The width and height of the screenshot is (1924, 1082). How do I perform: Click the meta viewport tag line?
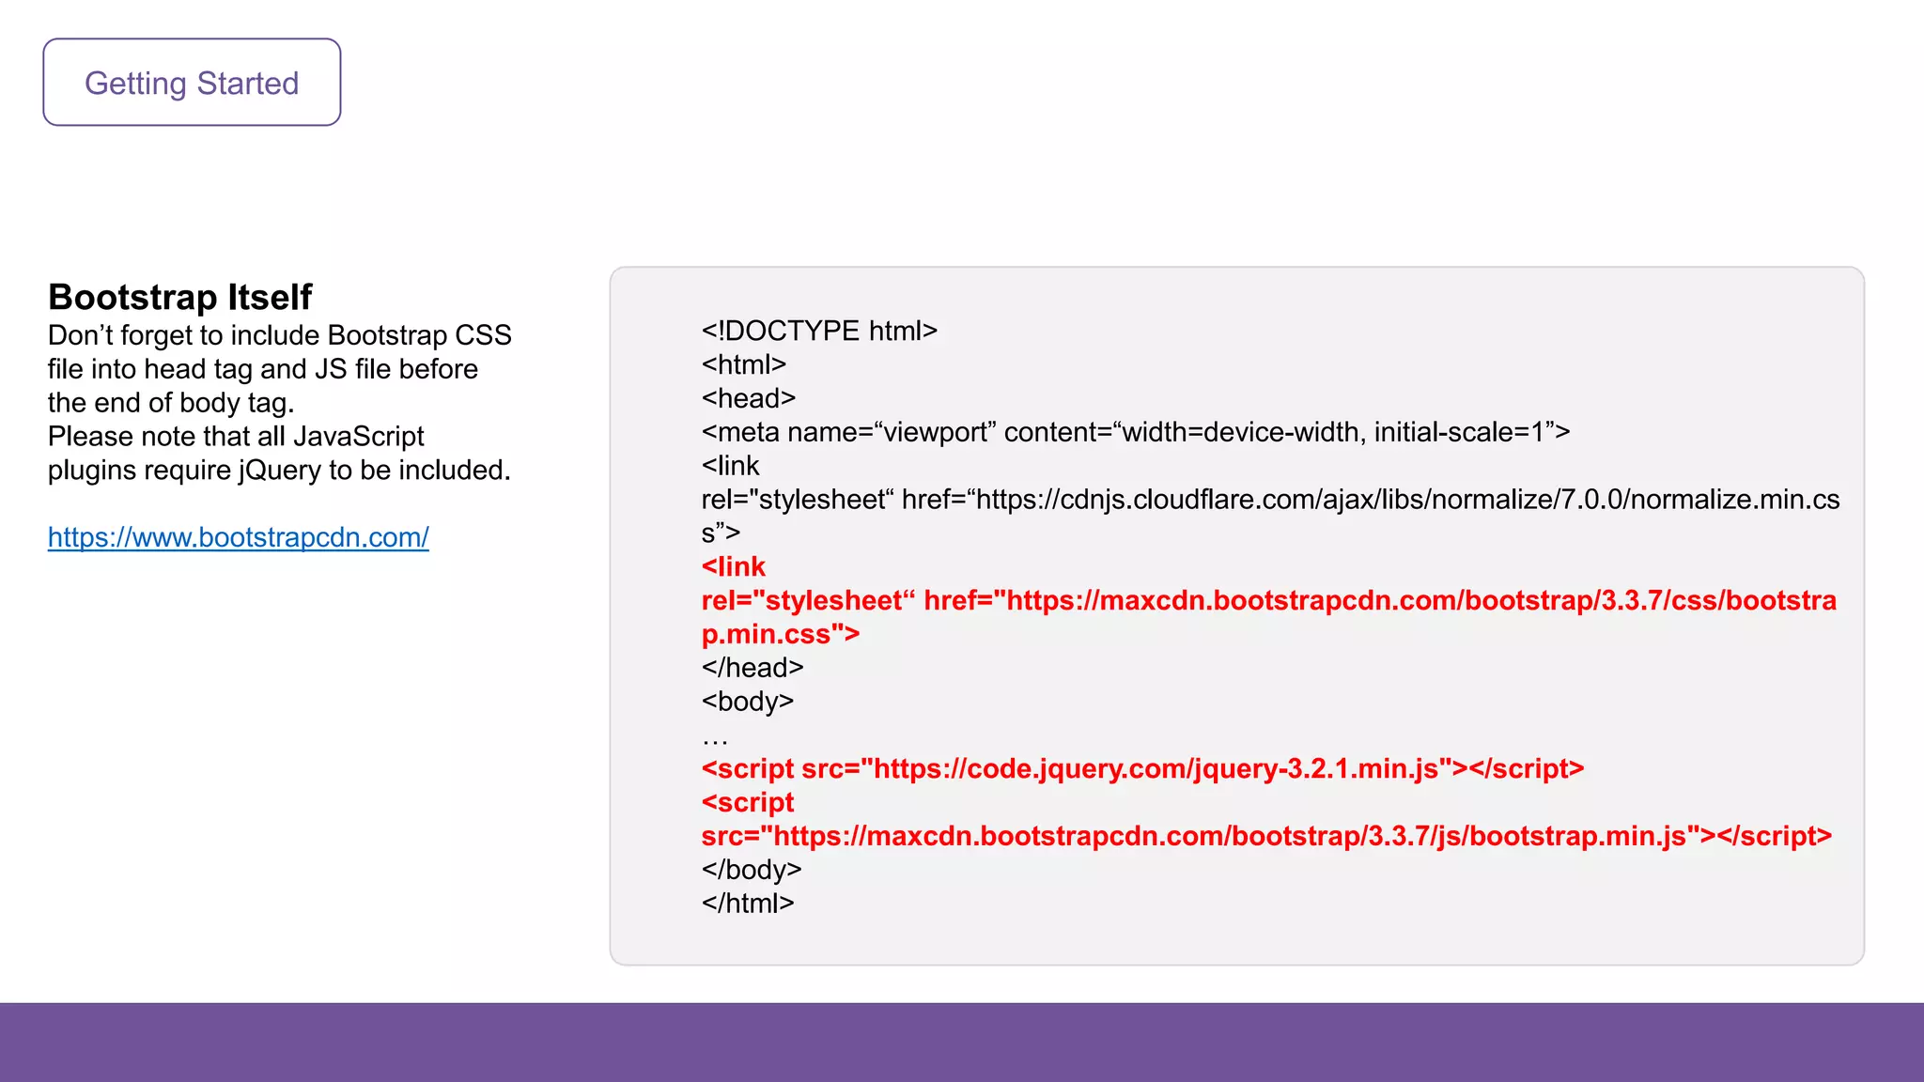click(1135, 432)
